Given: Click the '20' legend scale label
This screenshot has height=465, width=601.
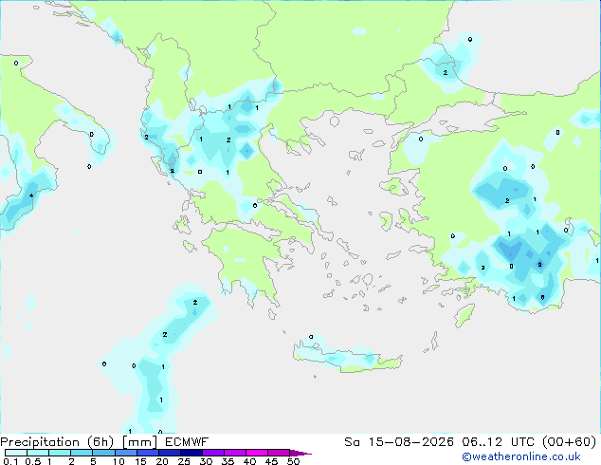Looking at the screenshot, I should click(x=162, y=461).
